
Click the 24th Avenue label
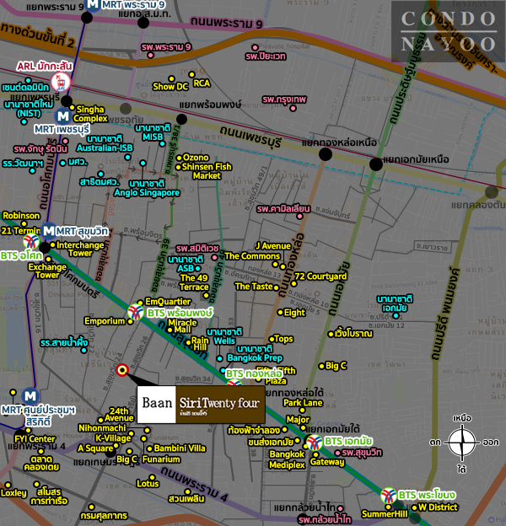click(x=119, y=414)
